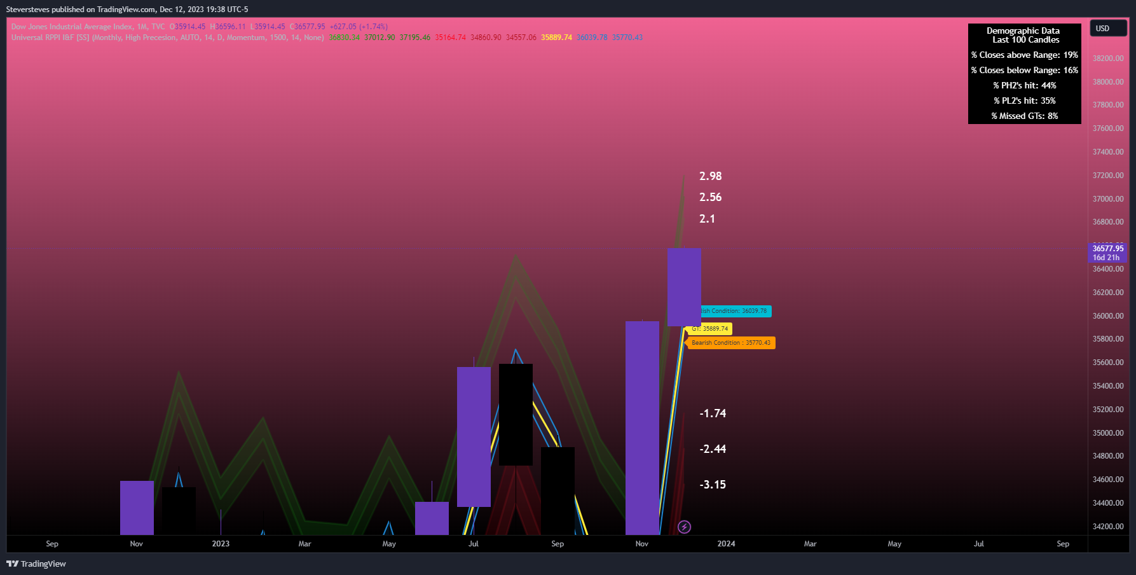
Task: Click the 38000.00 price axis label
Action: click(1108, 82)
